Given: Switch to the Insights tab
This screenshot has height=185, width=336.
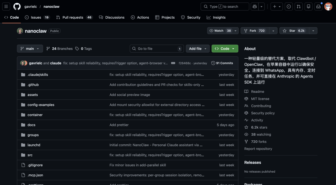Looking at the screenshot, I should 216,17.
